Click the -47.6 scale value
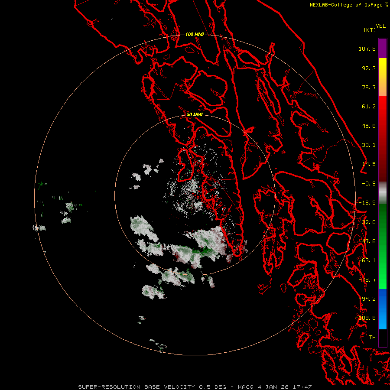This screenshot has width=390, height=390. [367, 241]
